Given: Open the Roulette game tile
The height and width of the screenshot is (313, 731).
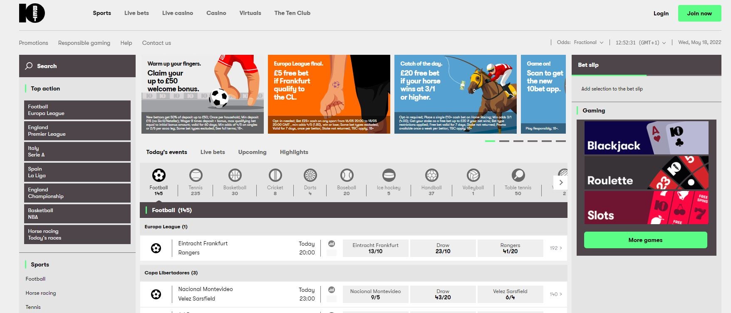Looking at the screenshot, I should 646,173.
